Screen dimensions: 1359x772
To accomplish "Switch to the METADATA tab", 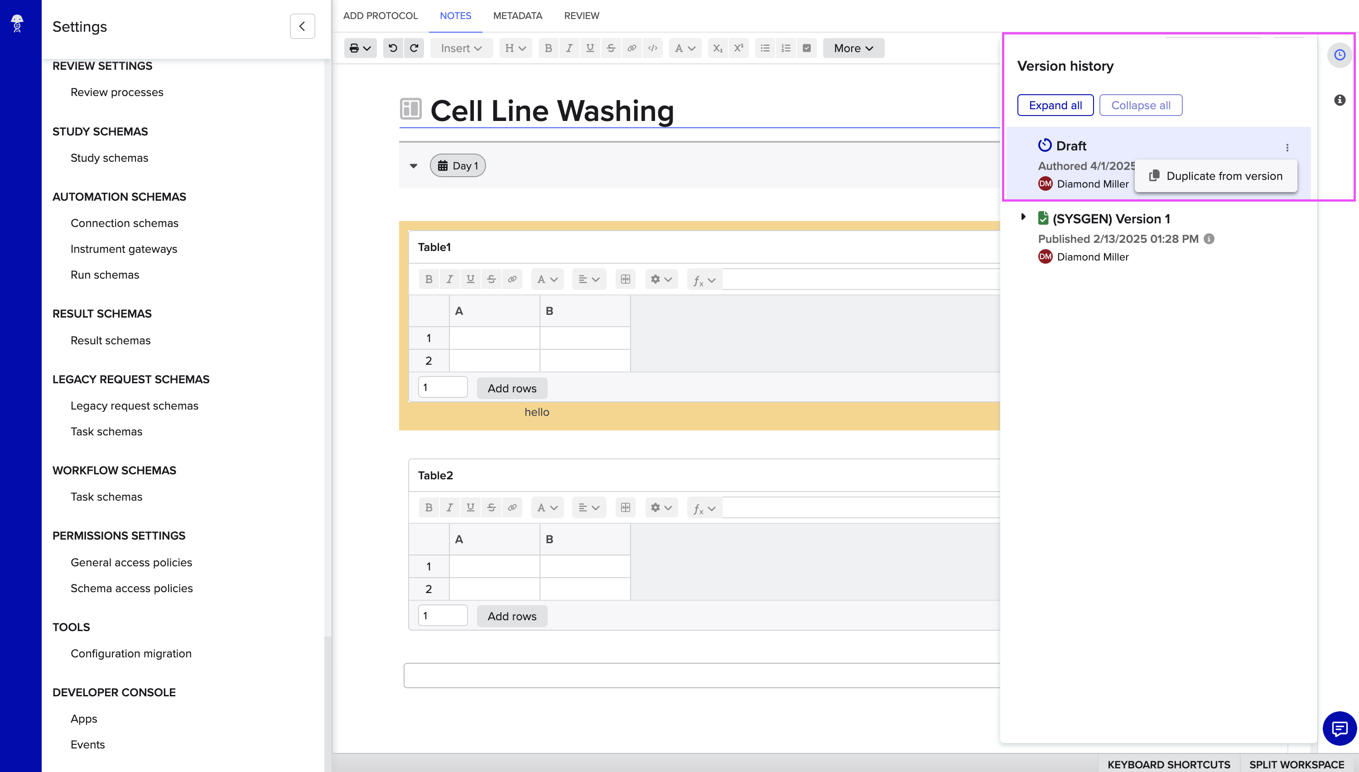I will tap(517, 16).
